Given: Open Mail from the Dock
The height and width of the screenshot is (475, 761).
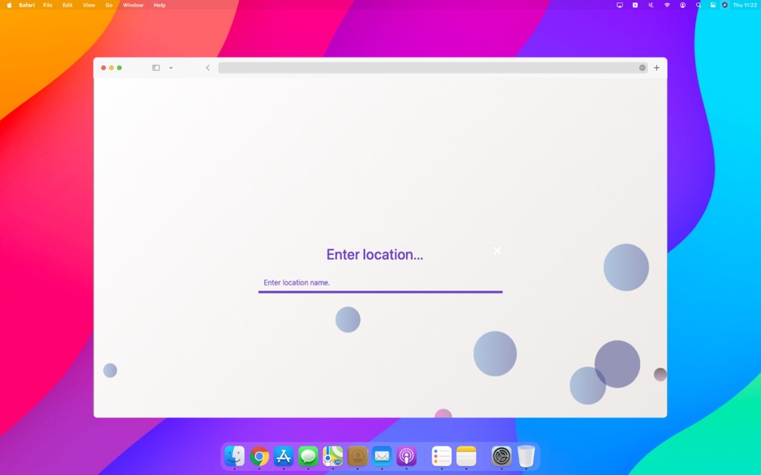Looking at the screenshot, I should 382,457.
